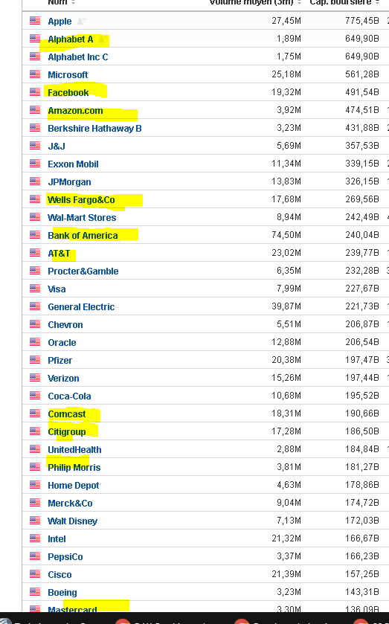389x624 pixels.
Task: Click the alert bell icon beside Apple
Action: 82,21
